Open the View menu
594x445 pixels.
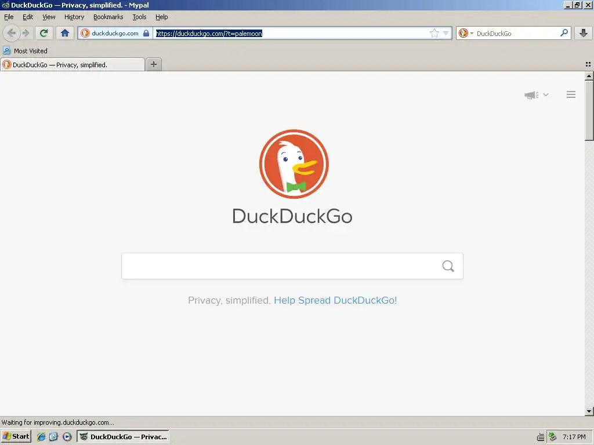49,17
